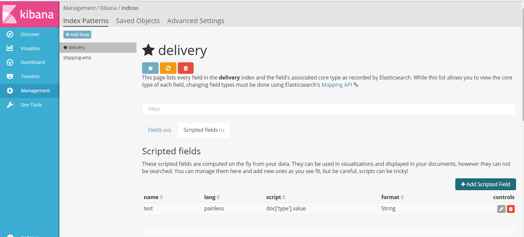Open Dev Tools wrench icon
Image resolution: width=524 pixels, height=237 pixels.
[x=10, y=105]
